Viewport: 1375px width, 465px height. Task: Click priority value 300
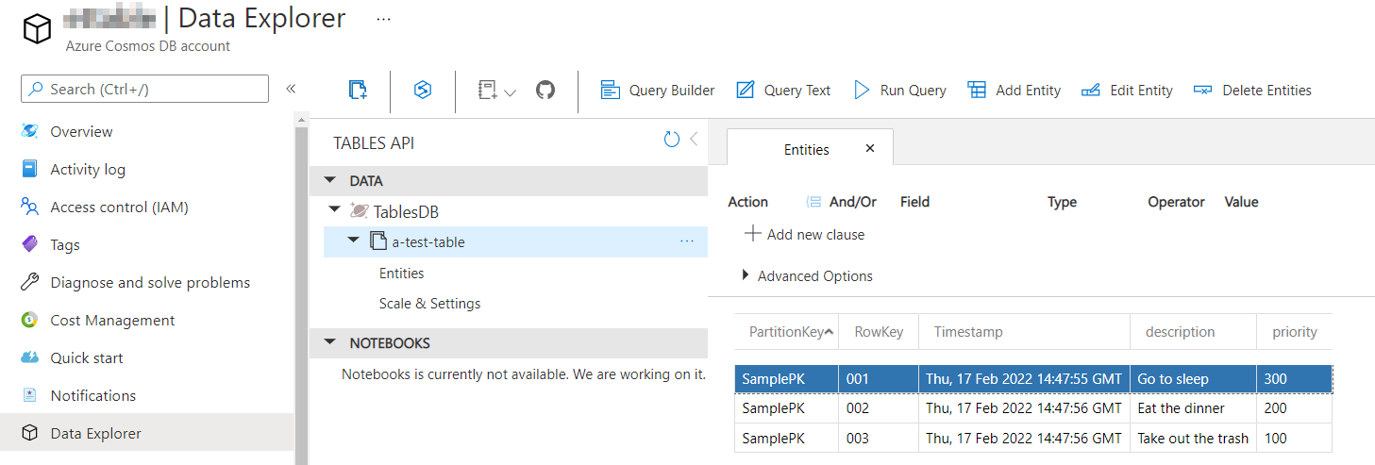[1295, 379]
